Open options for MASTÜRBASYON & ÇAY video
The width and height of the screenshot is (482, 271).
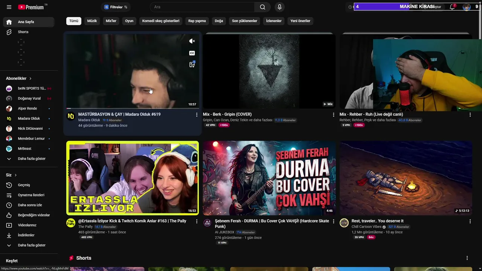[x=197, y=114]
